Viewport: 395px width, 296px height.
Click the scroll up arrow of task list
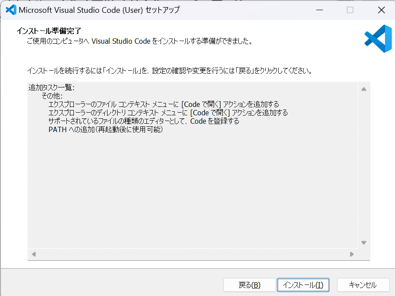point(364,89)
